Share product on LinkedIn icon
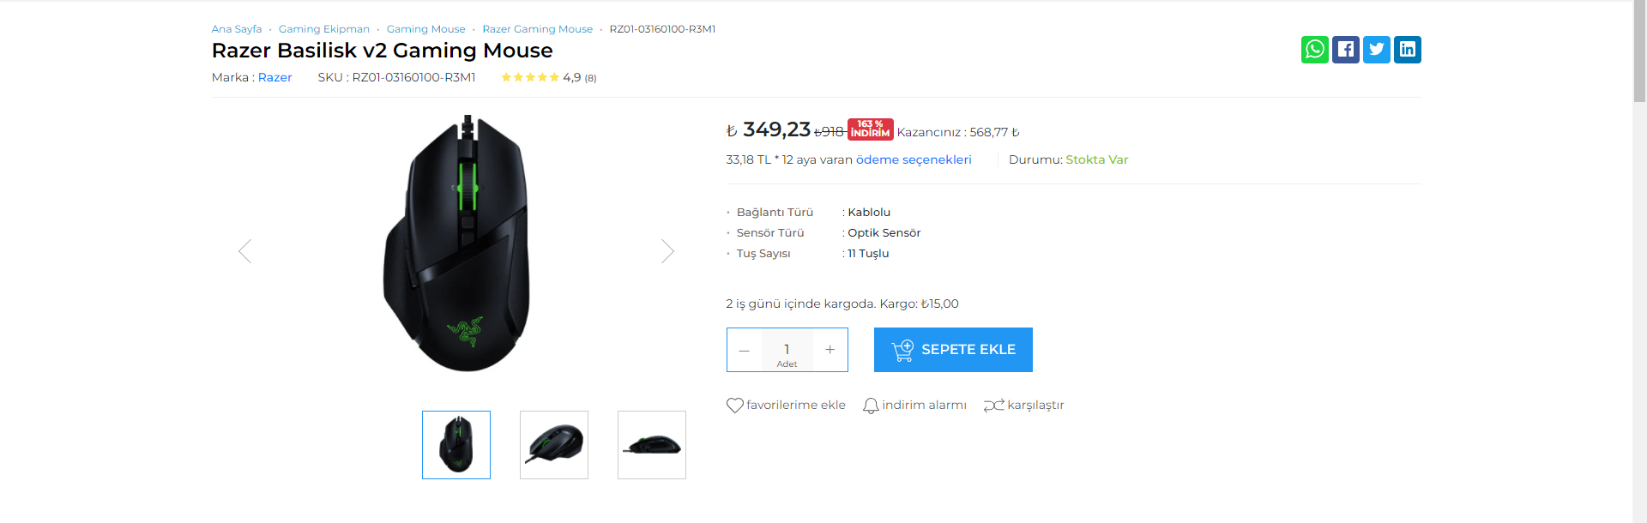The height and width of the screenshot is (523, 1647). 1407,50
